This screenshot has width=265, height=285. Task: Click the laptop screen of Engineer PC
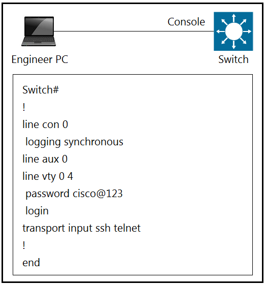[39, 26]
